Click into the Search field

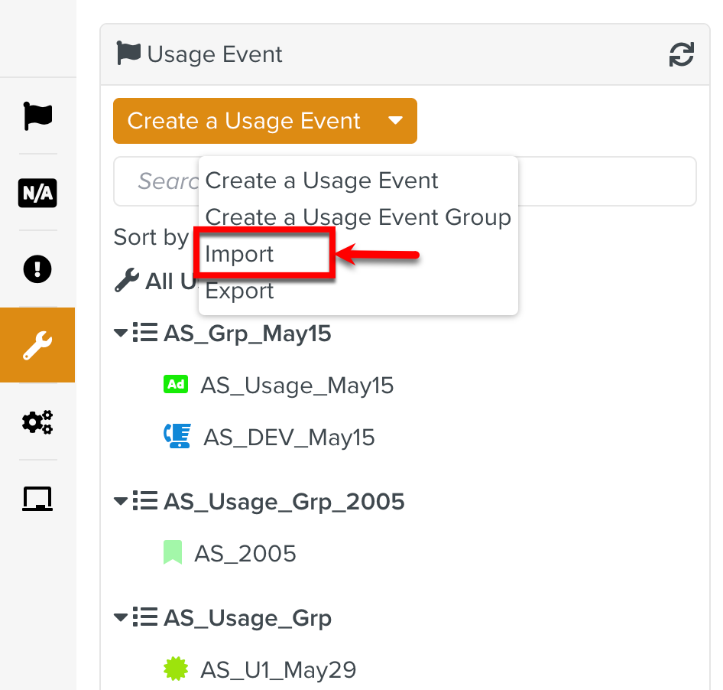click(405, 181)
